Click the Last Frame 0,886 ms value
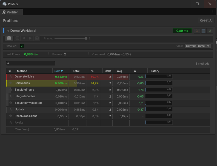The image size is (217, 166). (31, 54)
